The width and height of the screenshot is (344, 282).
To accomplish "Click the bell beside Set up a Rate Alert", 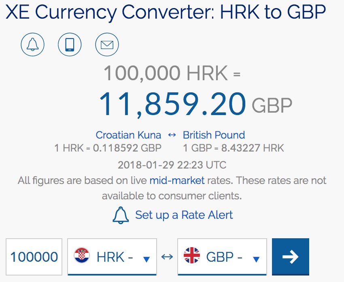I will [120, 215].
